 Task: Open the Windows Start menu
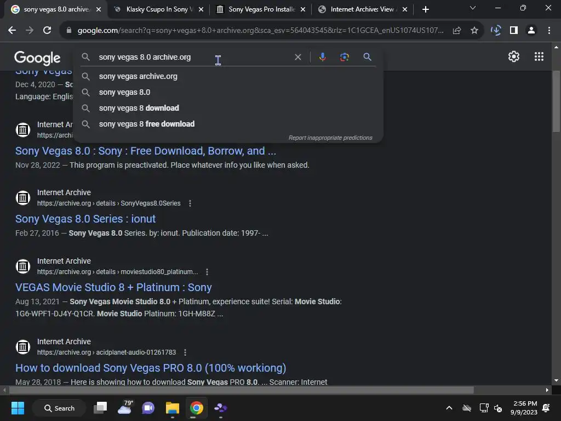pos(18,408)
